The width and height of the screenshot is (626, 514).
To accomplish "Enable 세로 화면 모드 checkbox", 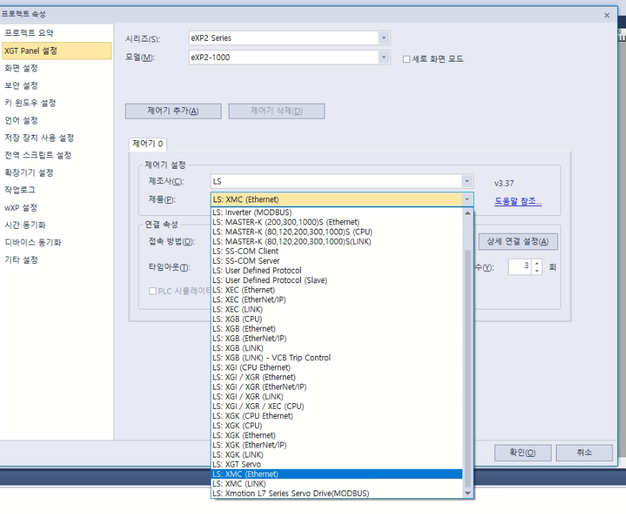I will (407, 59).
